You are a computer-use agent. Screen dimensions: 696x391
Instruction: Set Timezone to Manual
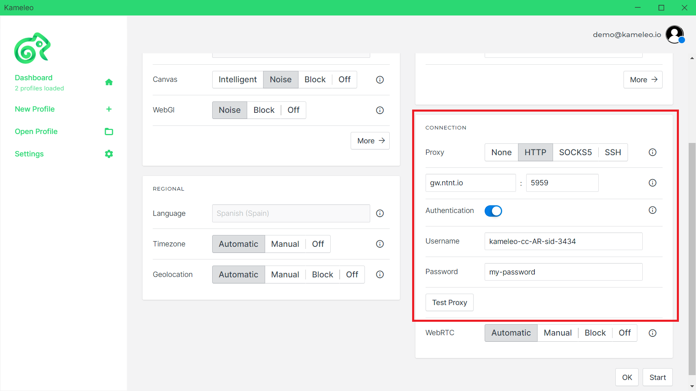coord(285,244)
